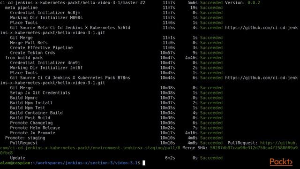Click the shell prompt path section-3/video-3.1
The width and height of the screenshot is (300, 169).
(x=113, y=163)
